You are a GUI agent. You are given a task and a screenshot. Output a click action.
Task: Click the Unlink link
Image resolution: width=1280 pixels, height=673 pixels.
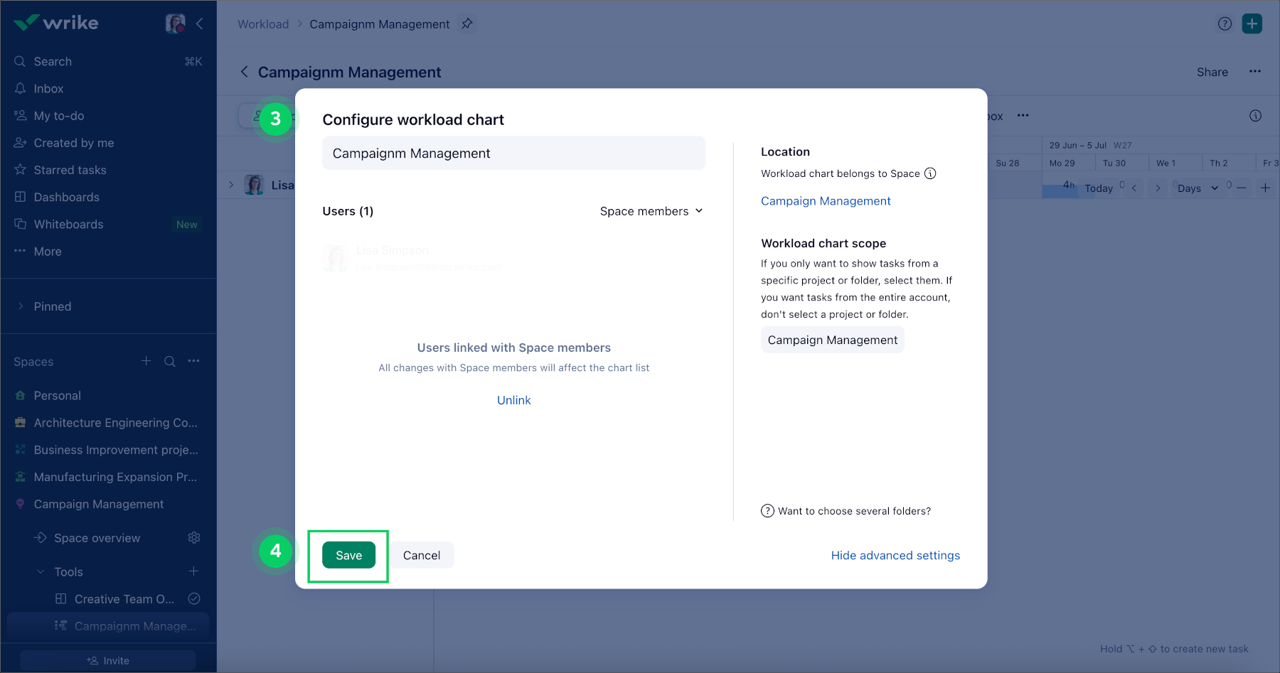pos(513,400)
